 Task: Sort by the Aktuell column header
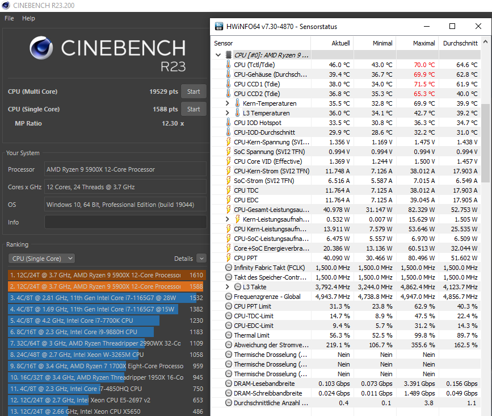point(332,43)
